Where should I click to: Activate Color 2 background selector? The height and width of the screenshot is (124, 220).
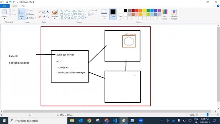click(x=120, y=14)
